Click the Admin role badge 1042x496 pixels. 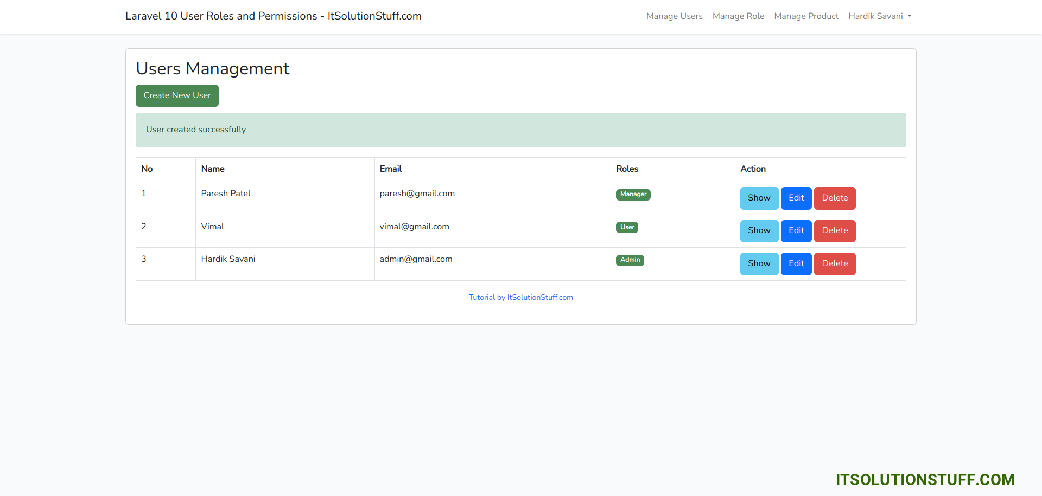pos(630,260)
